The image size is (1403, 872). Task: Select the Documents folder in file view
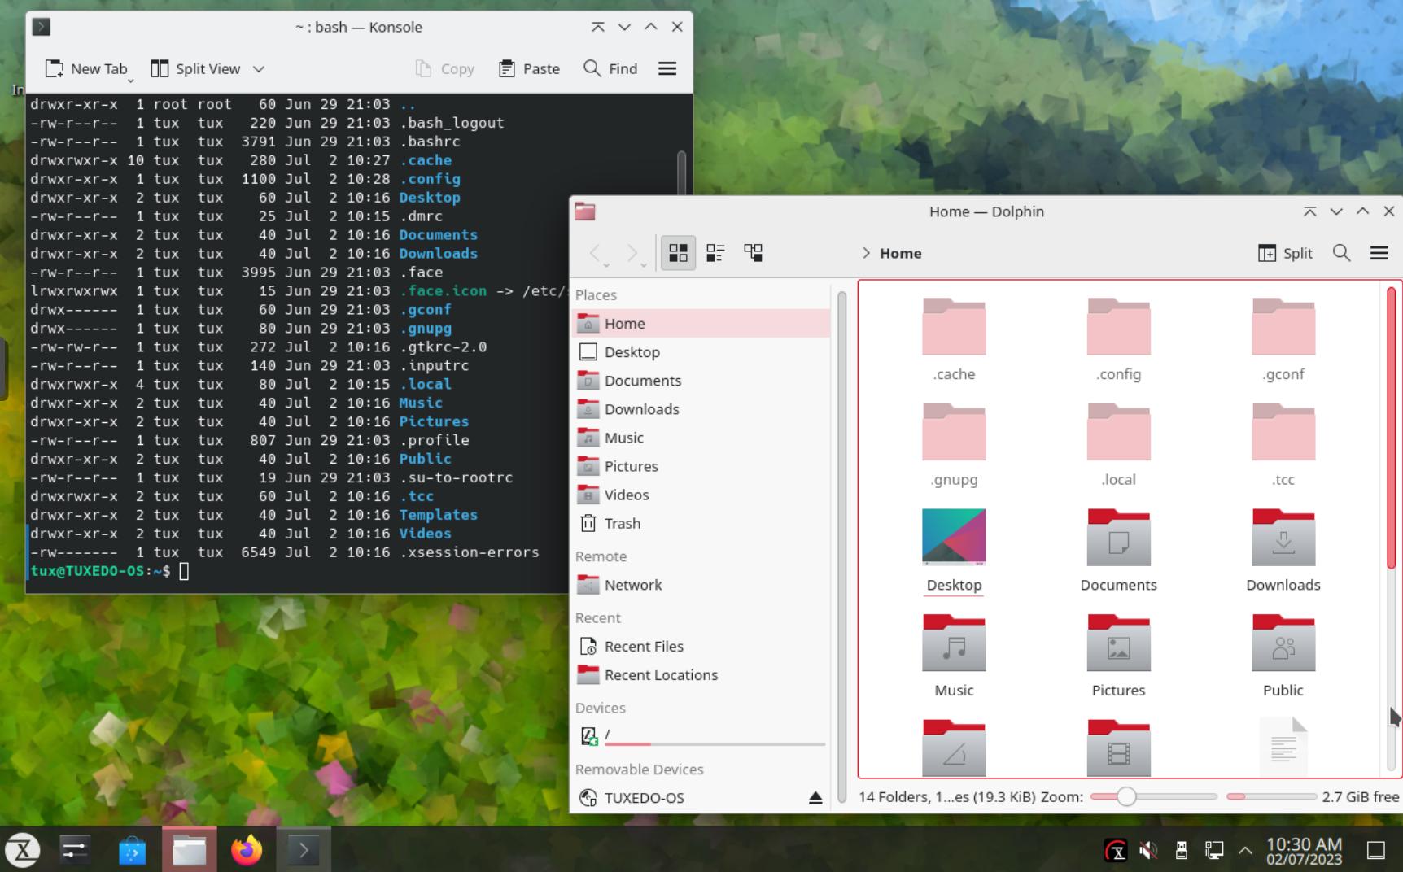pos(1118,537)
